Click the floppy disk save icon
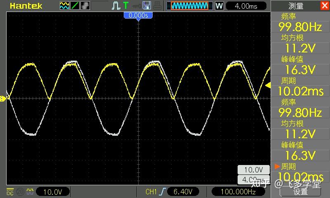Screen dimensions: 330x198 point(147,6)
